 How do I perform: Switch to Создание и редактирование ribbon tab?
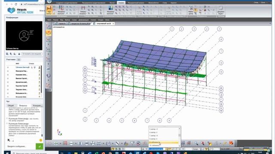tap(67, 3)
